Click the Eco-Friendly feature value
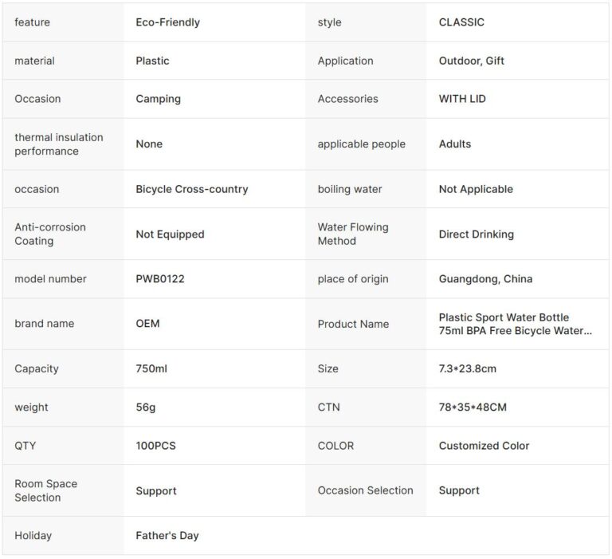The height and width of the screenshot is (559, 612). click(168, 22)
